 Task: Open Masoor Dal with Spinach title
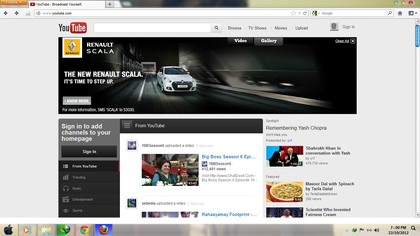point(330,186)
